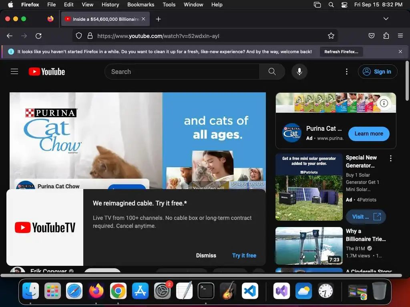Open the Help menu
Viewport: 410px width, 307px height.
[217, 4]
